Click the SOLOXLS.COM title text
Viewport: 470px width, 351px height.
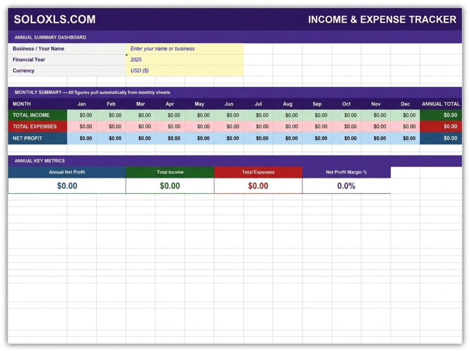click(55, 19)
